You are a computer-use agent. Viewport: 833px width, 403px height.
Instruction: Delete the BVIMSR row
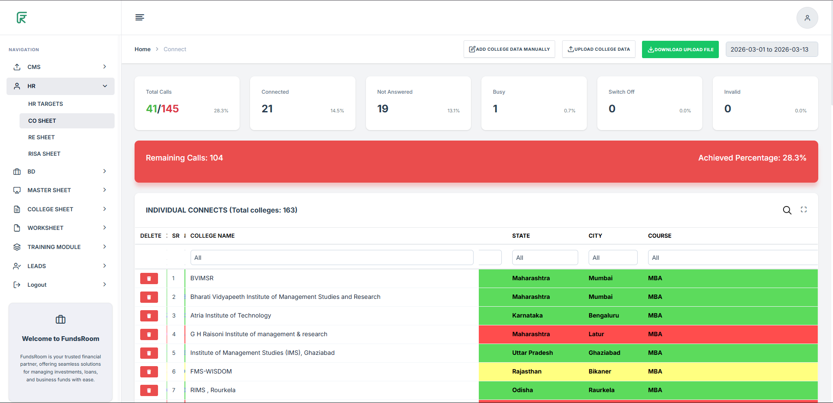149,278
